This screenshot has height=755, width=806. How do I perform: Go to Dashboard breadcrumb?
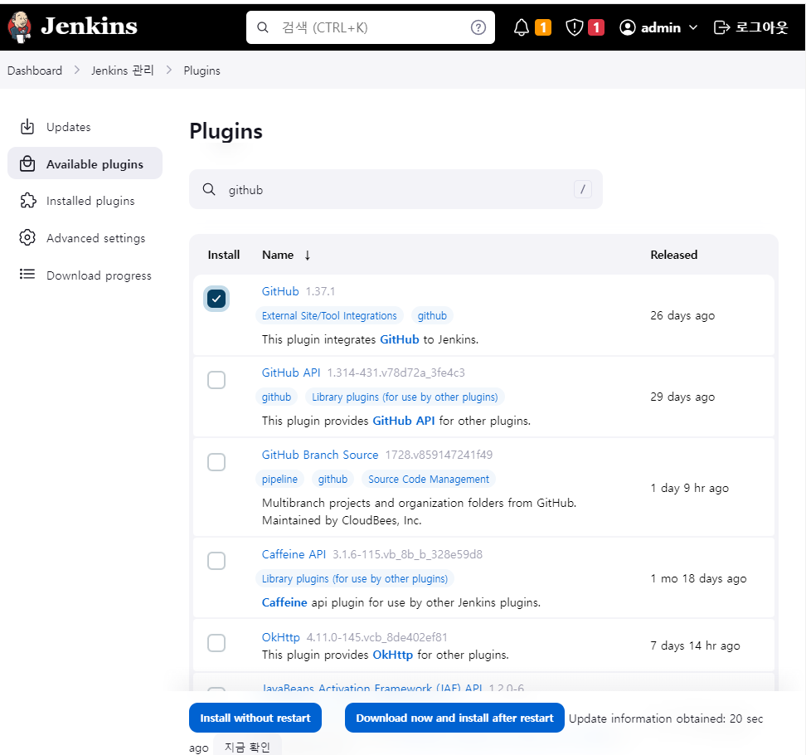[35, 71]
